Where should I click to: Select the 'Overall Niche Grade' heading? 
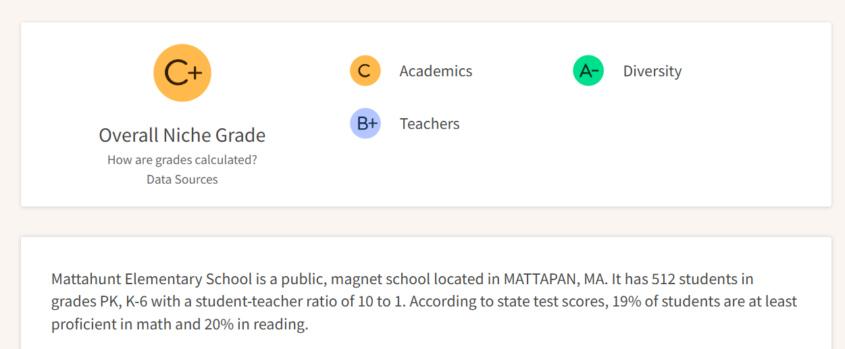(182, 135)
